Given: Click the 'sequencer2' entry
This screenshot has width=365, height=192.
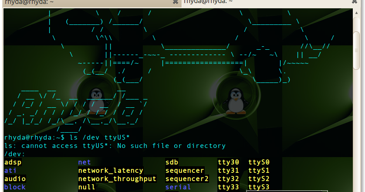Looking at the screenshot, I should point(187,179).
